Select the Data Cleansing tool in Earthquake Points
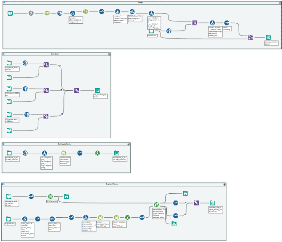282x242 pixels. tap(25, 153)
